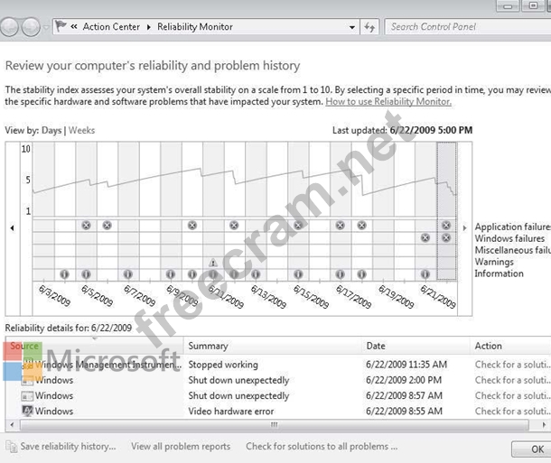Viewport: 551px width, 463px height.
Task: Select information icon for 6/5/2009
Action: point(86,274)
